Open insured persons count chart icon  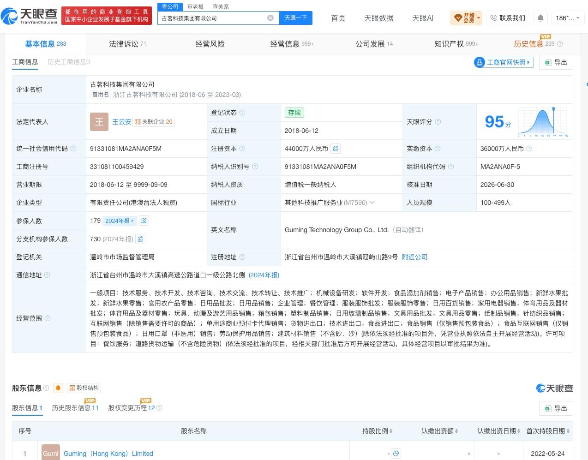(144, 221)
